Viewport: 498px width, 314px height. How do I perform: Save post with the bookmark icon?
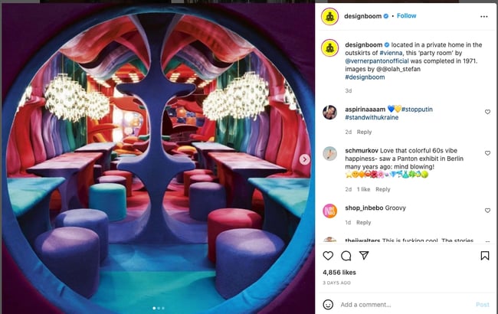[485, 256]
